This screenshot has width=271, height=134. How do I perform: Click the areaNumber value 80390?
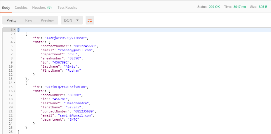tap(74, 58)
